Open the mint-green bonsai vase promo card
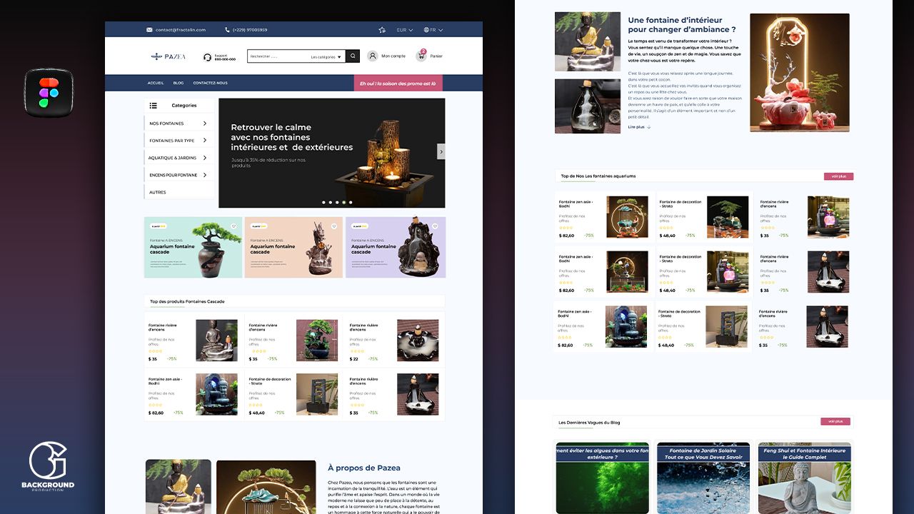914x514 pixels. click(x=194, y=247)
